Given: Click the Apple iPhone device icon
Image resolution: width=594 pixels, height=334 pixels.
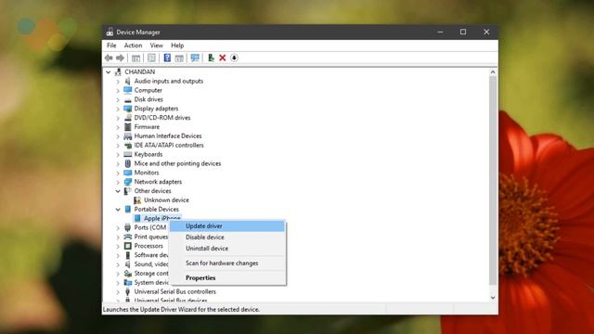Looking at the screenshot, I should coord(137,219).
